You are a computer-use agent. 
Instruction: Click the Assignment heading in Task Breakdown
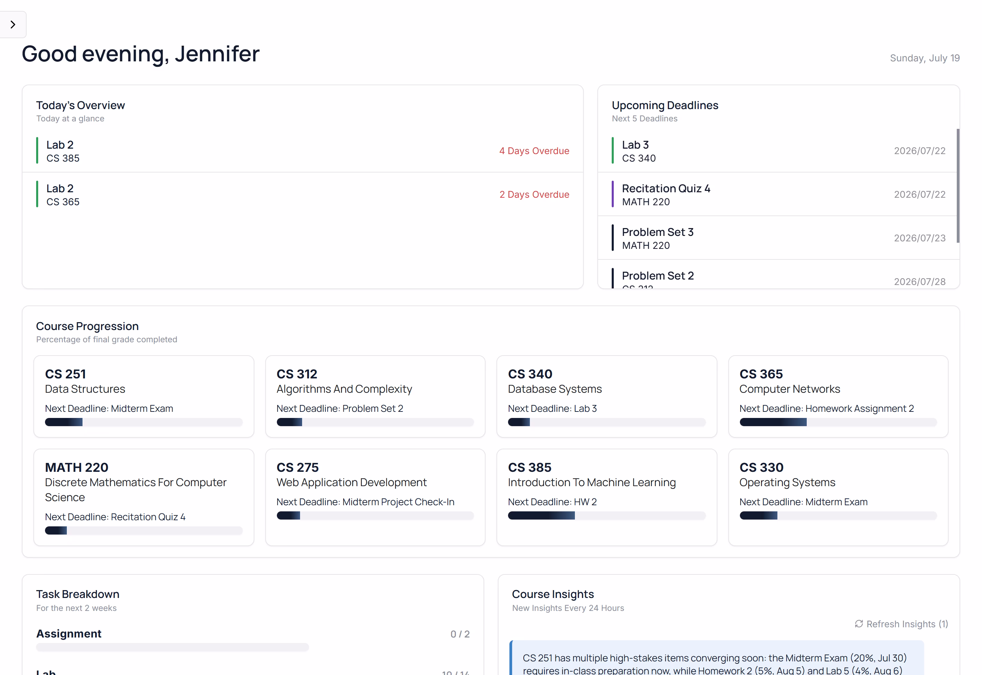click(x=69, y=633)
